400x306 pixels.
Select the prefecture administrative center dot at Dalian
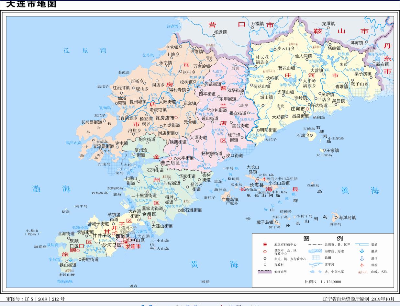[126, 242]
